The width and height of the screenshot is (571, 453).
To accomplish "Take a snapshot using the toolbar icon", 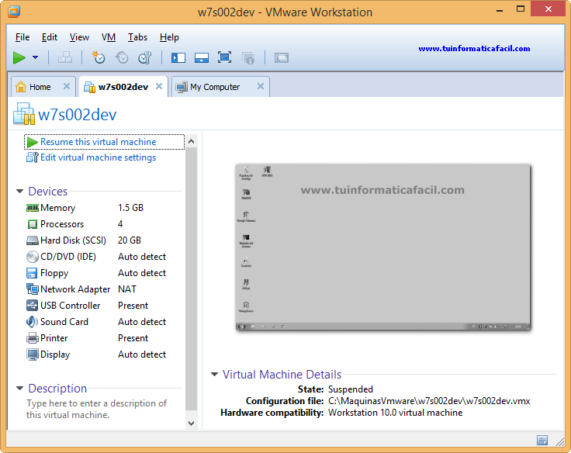I will pyautogui.click(x=99, y=57).
